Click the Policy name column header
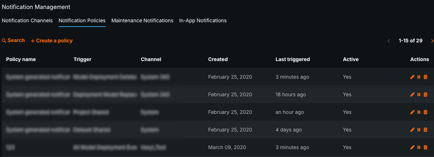434x157 pixels. pyautogui.click(x=21, y=59)
